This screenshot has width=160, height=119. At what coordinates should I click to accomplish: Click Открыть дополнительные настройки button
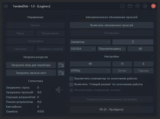click(111, 99)
